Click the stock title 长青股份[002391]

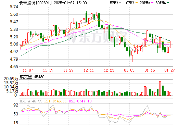click(35, 3)
